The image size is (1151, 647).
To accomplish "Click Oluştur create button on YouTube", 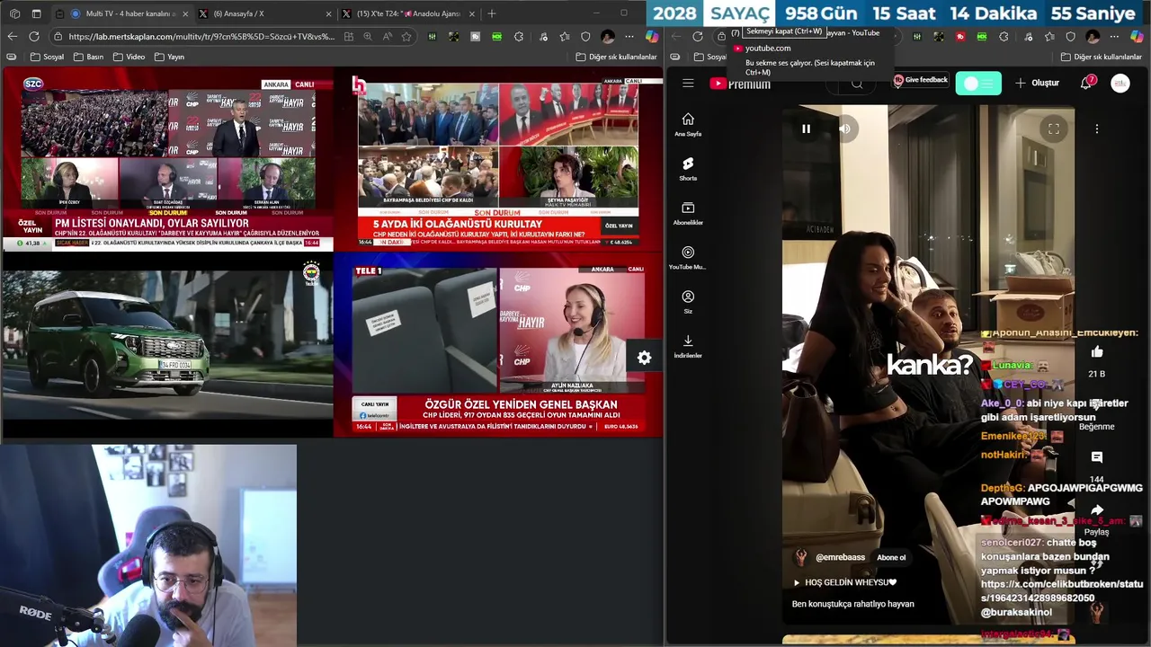I will coord(1037,83).
